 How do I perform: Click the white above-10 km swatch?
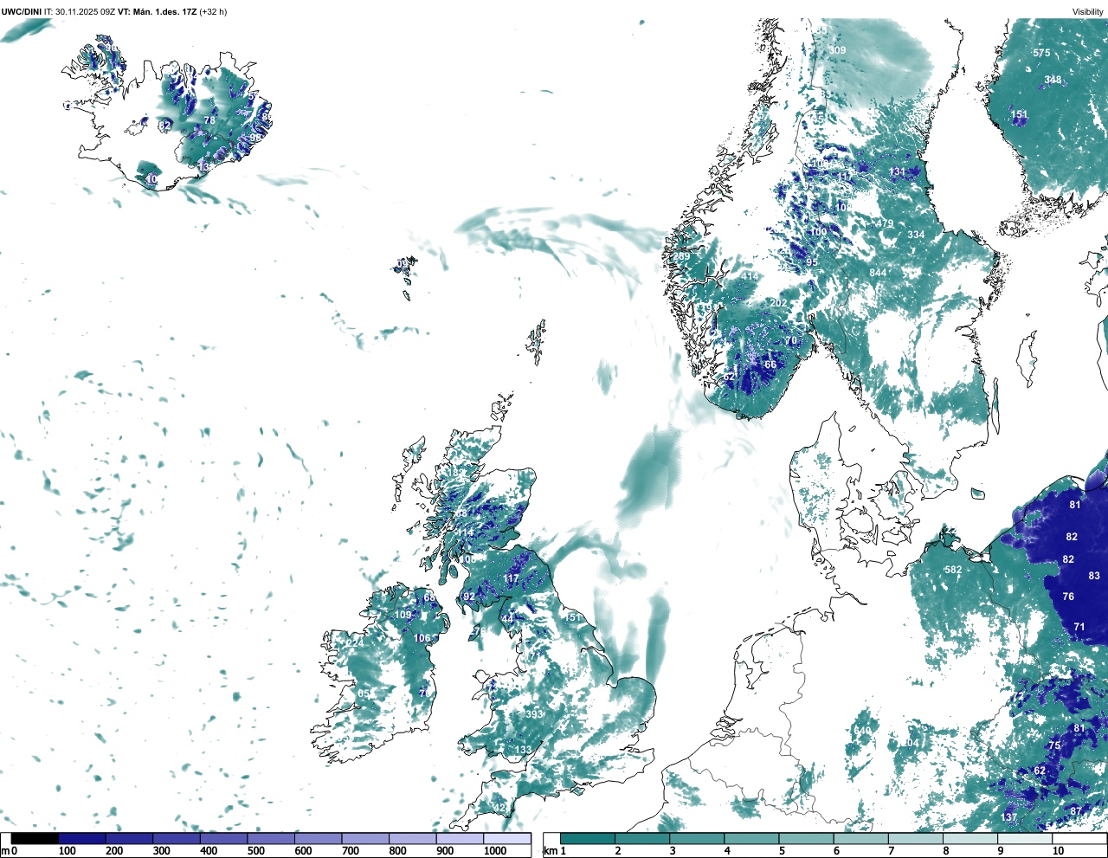(1079, 839)
